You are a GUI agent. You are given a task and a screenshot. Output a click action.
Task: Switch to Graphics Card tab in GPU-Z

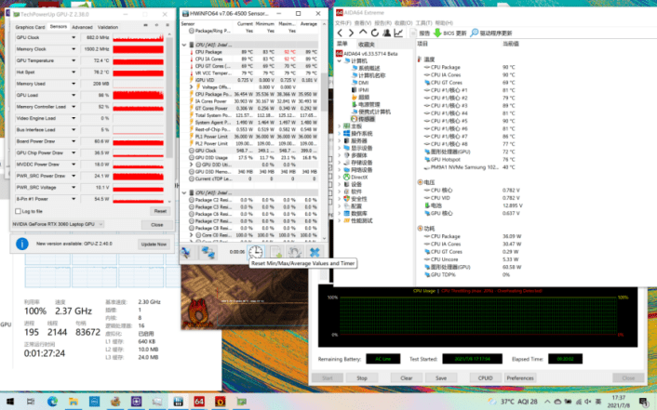pyautogui.click(x=30, y=27)
